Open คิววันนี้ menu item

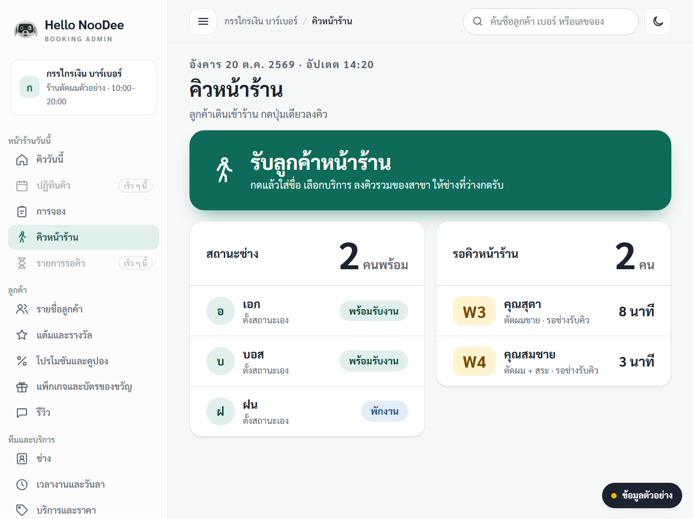point(83,159)
